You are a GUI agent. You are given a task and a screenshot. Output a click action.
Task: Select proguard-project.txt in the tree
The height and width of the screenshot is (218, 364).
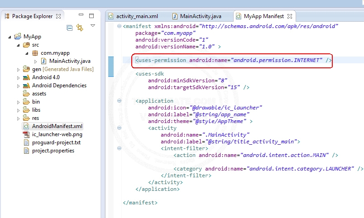56,142
